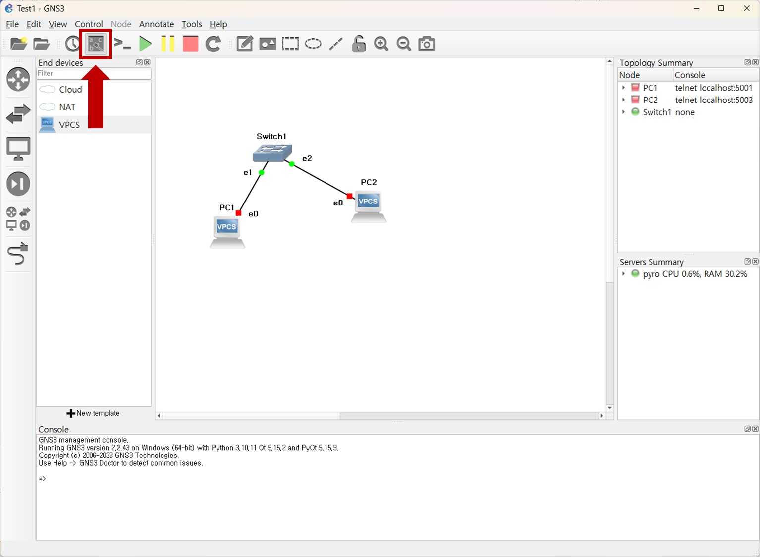This screenshot has height=557, width=760.
Task: Open the Tools menu
Action: (192, 24)
